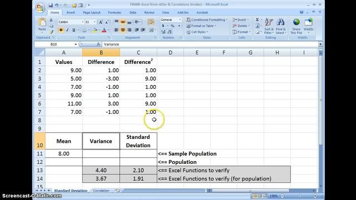Click the yellow Fill Color bucket

coord(95,30)
